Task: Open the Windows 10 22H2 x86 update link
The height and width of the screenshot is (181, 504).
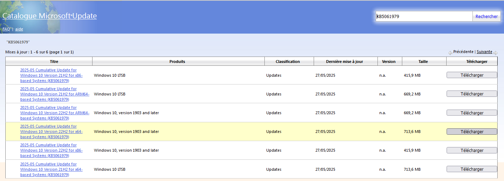Action: pyautogui.click(x=51, y=150)
